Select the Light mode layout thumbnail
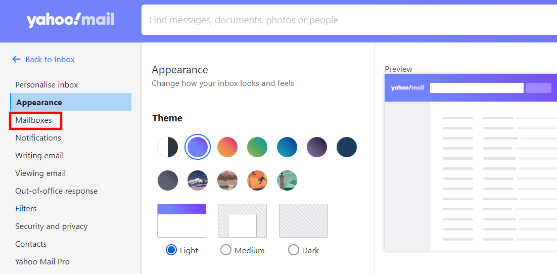Image resolution: width=557 pixels, height=274 pixels. (x=181, y=221)
